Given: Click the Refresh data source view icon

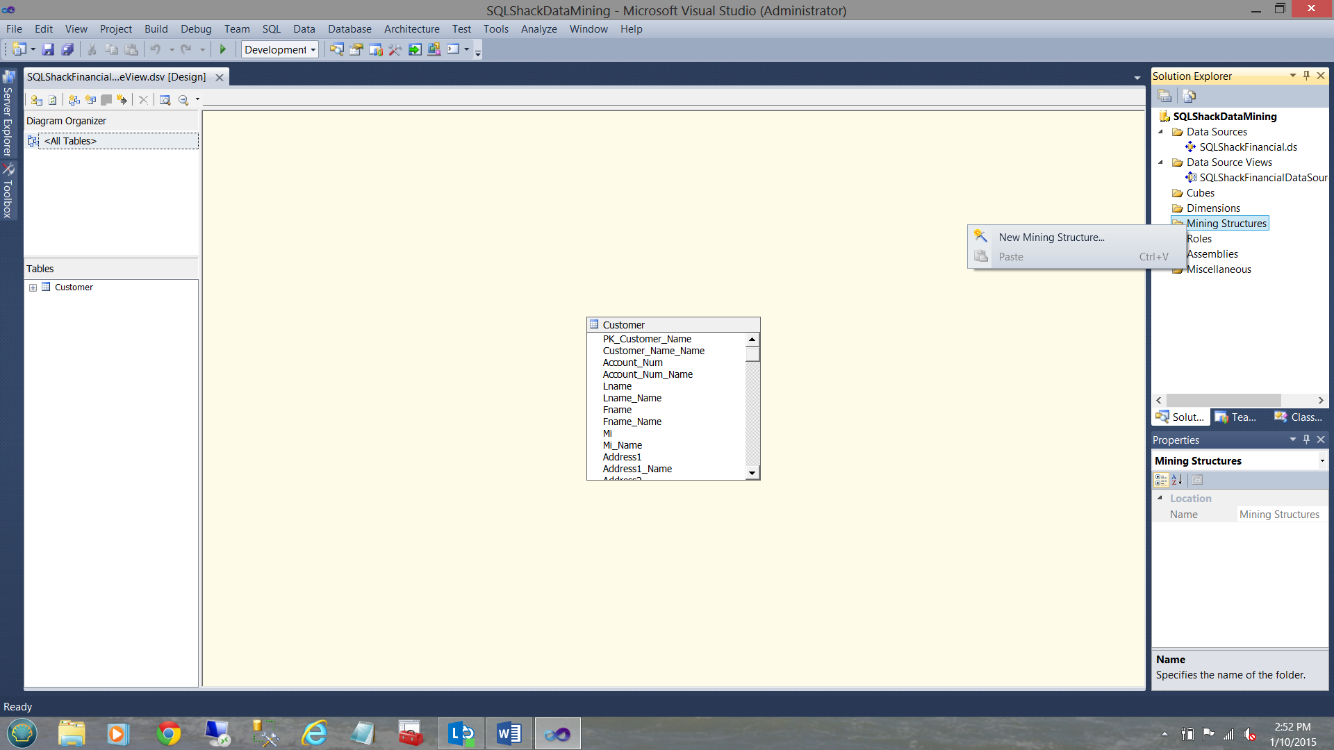Looking at the screenshot, I should [52, 100].
